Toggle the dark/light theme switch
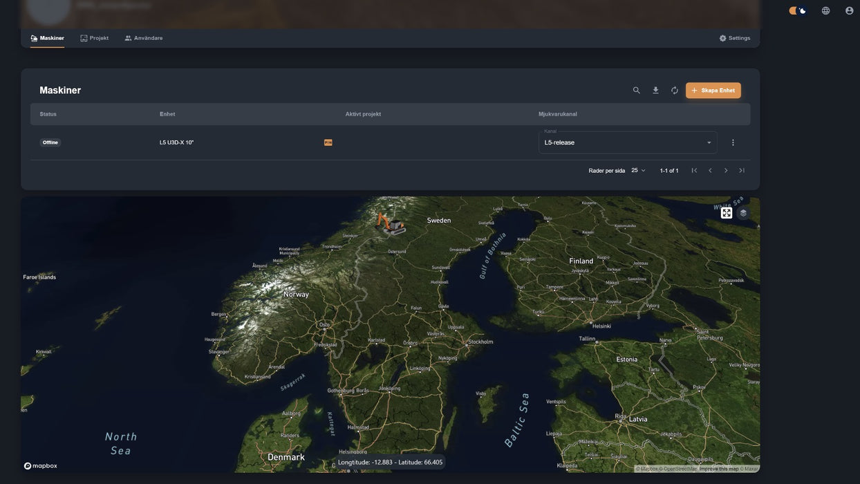The height and width of the screenshot is (484, 860). pos(798,10)
